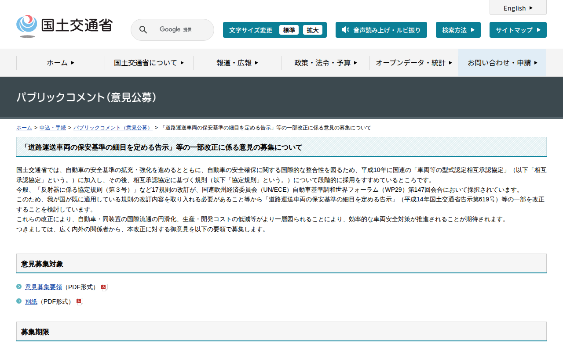Click the arrow beside 国土交通省について
Viewport: 563px width, 351px height.
click(182, 63)
